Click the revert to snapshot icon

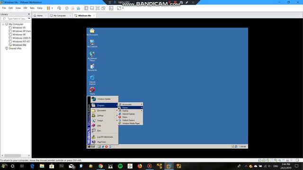point(72,8)
